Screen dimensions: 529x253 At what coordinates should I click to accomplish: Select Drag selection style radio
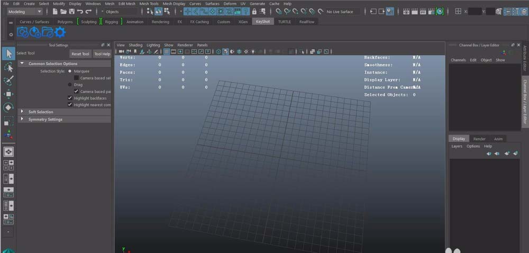(70, 85)
